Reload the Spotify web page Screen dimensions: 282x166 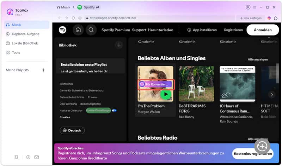(x=73, y=18)
